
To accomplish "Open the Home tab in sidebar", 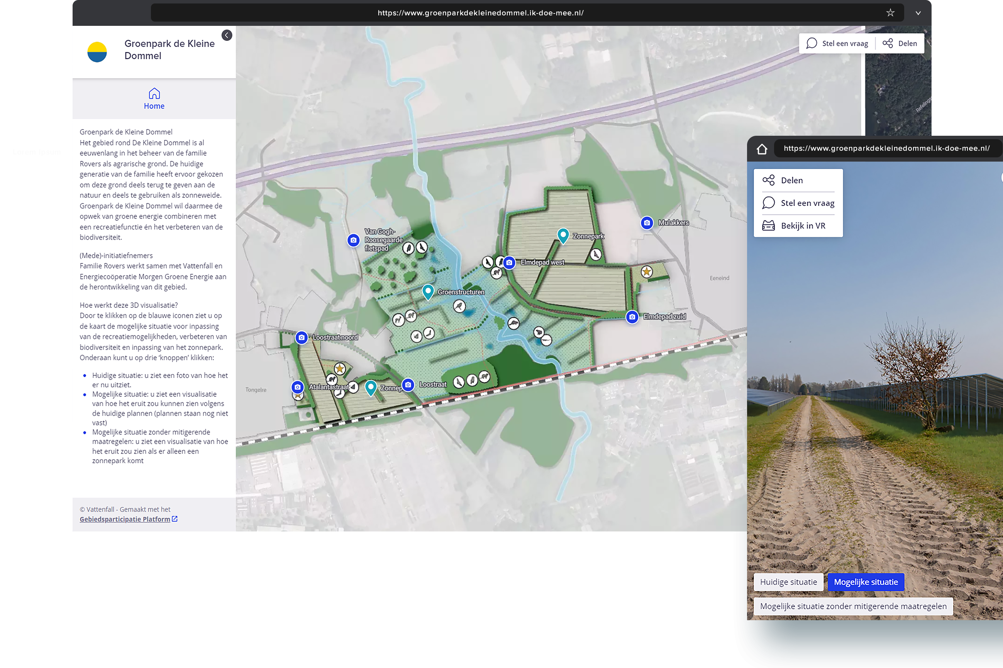I will point(154,99).
